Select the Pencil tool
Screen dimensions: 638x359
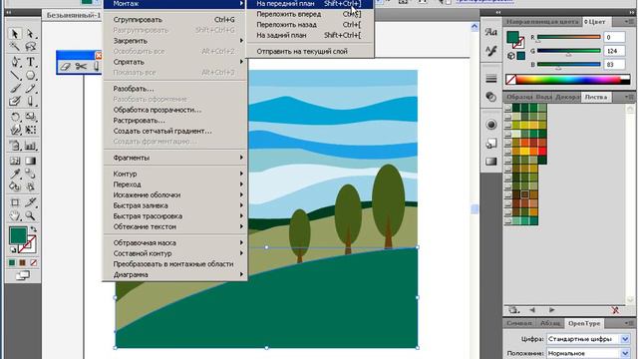click(30, 88)
